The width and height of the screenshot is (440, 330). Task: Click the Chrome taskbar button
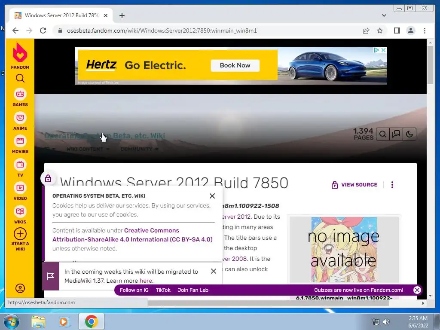91,321
